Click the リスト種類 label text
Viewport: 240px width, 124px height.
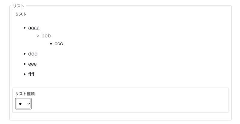25,94
